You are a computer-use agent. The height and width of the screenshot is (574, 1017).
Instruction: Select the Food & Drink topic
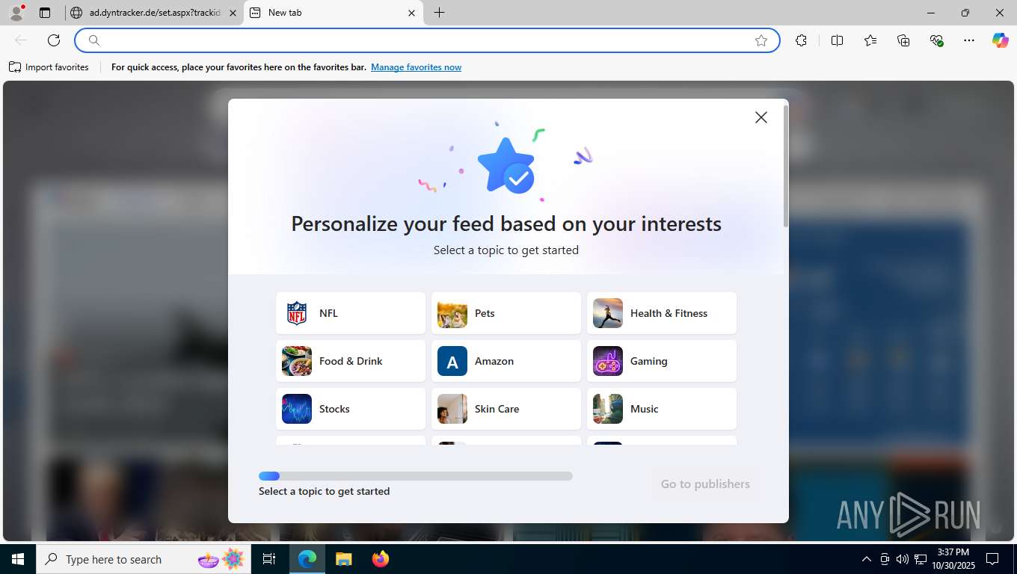point(351,361)
